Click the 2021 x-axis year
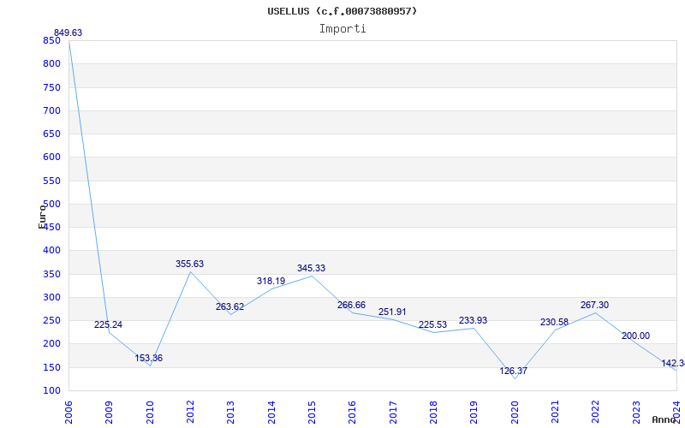Screen dimensions: 685x428 555,413
